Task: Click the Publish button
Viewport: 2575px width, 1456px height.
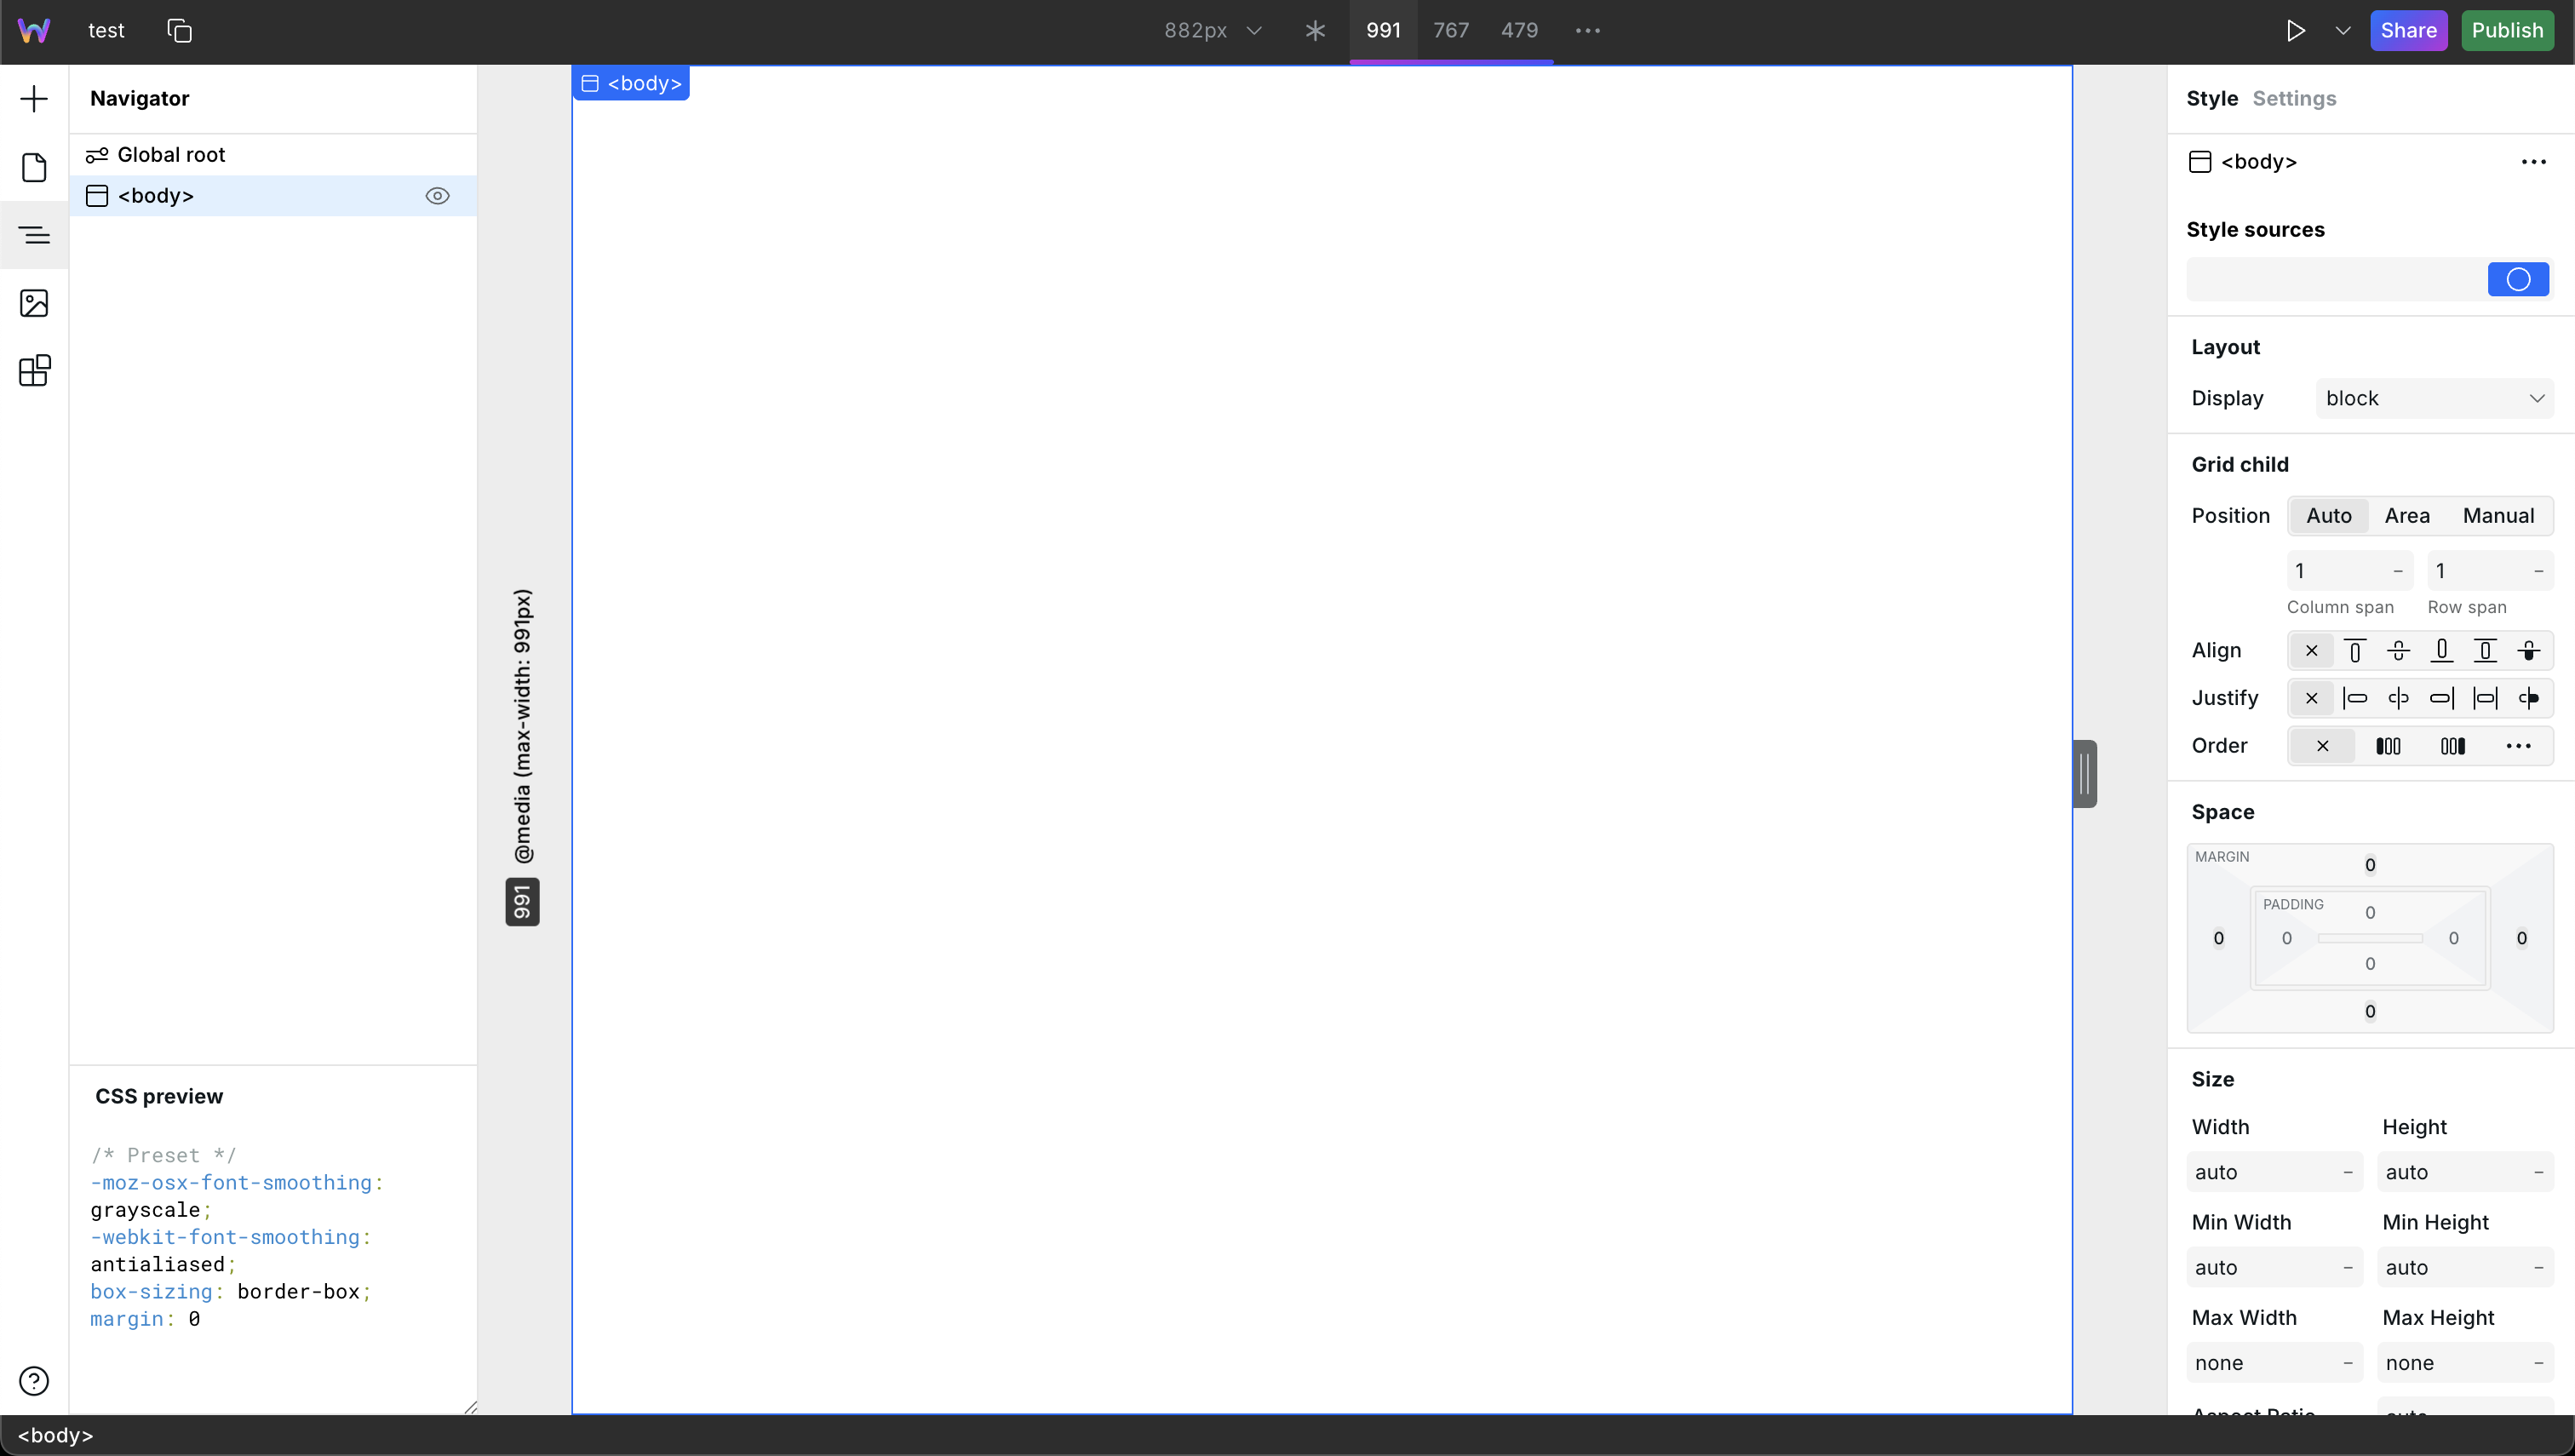Action: [2507, 31]
